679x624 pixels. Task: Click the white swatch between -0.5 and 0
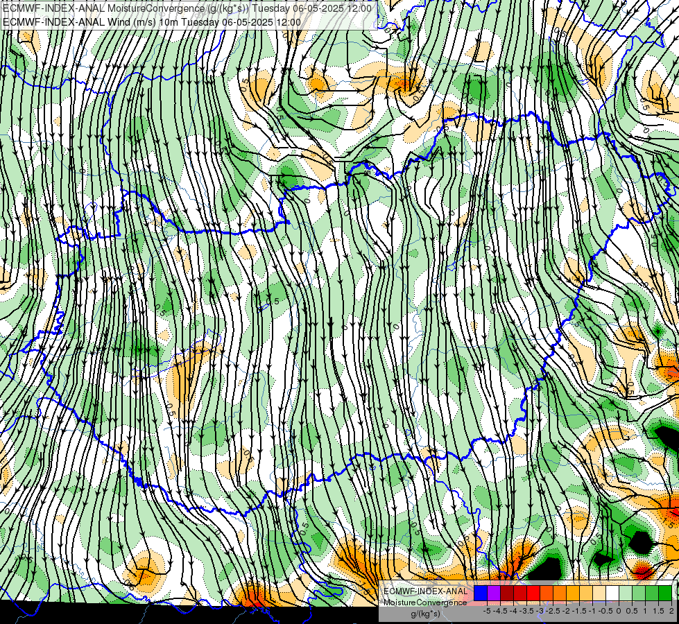click(612, 593)
